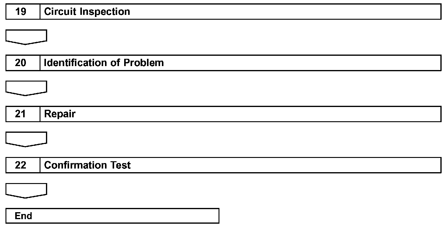448x234 pixels.
Task: Click the down arrow below step 20
Action: pos(26,88)
